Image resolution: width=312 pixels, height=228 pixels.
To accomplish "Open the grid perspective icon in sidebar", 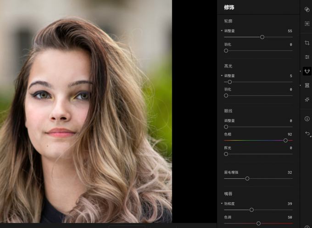I will (307, 85).
